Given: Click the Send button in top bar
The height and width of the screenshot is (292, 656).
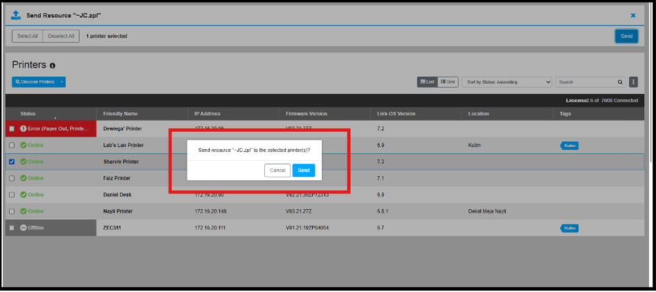Looking at the screenshot, I should pos(626,36).
